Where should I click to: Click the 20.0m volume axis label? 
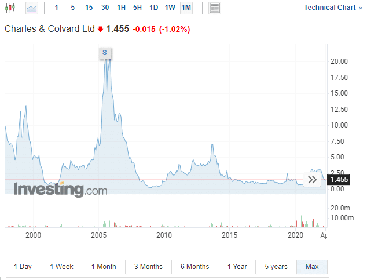tap(340, 208)
